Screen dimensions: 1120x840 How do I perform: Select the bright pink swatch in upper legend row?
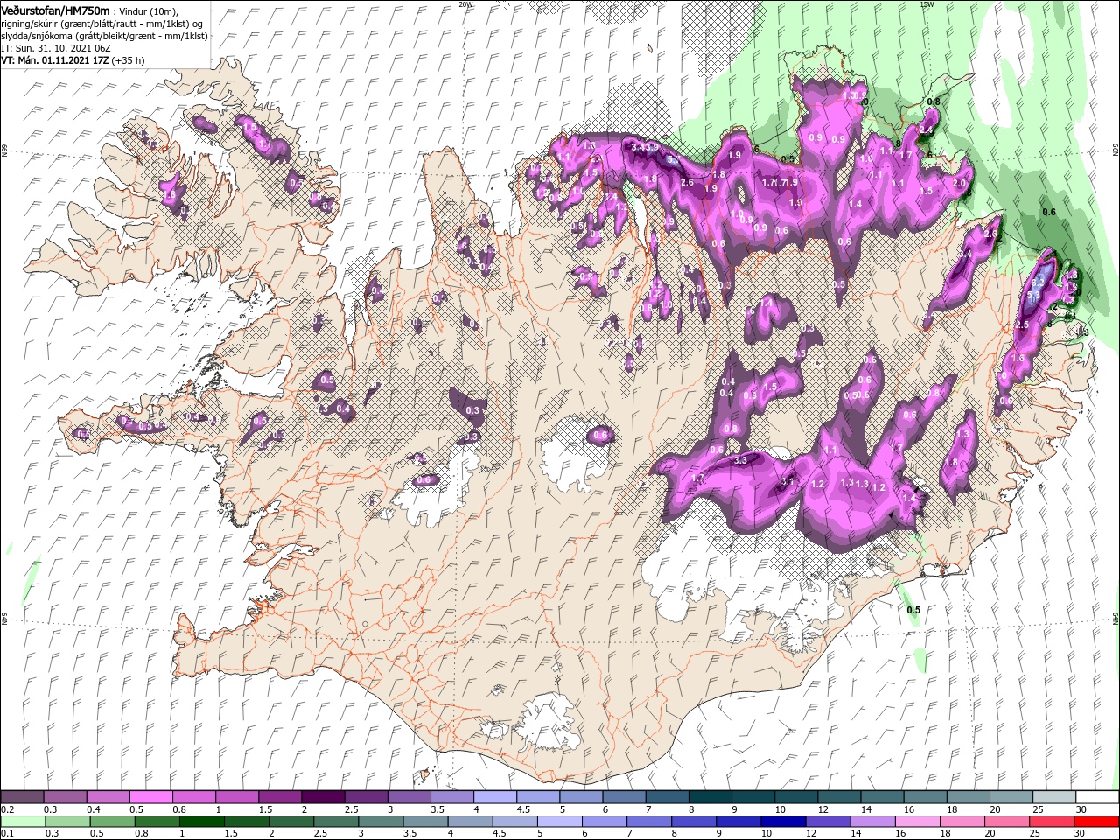(150, 797)
